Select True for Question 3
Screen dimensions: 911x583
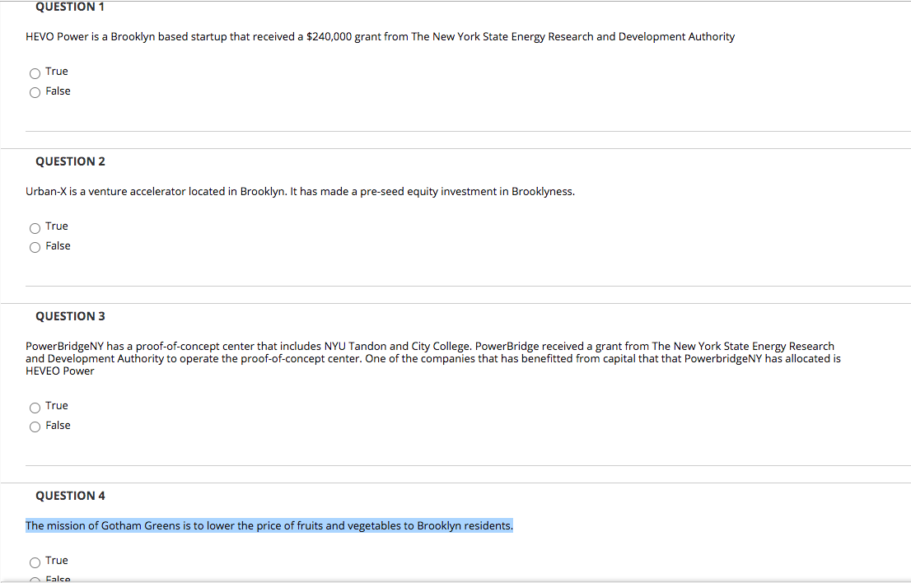[x=35, y=407]
